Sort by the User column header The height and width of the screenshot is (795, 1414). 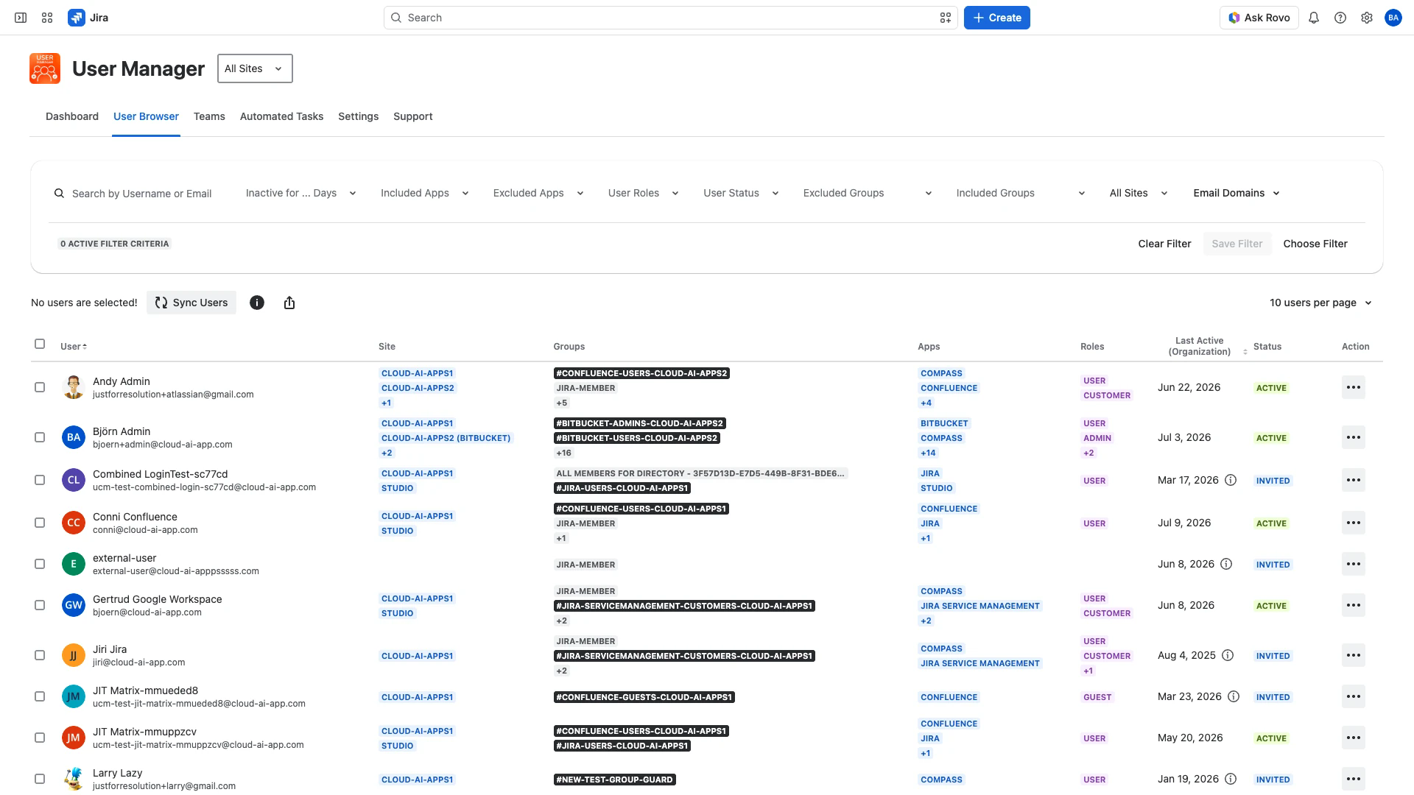tap(74, 347)
